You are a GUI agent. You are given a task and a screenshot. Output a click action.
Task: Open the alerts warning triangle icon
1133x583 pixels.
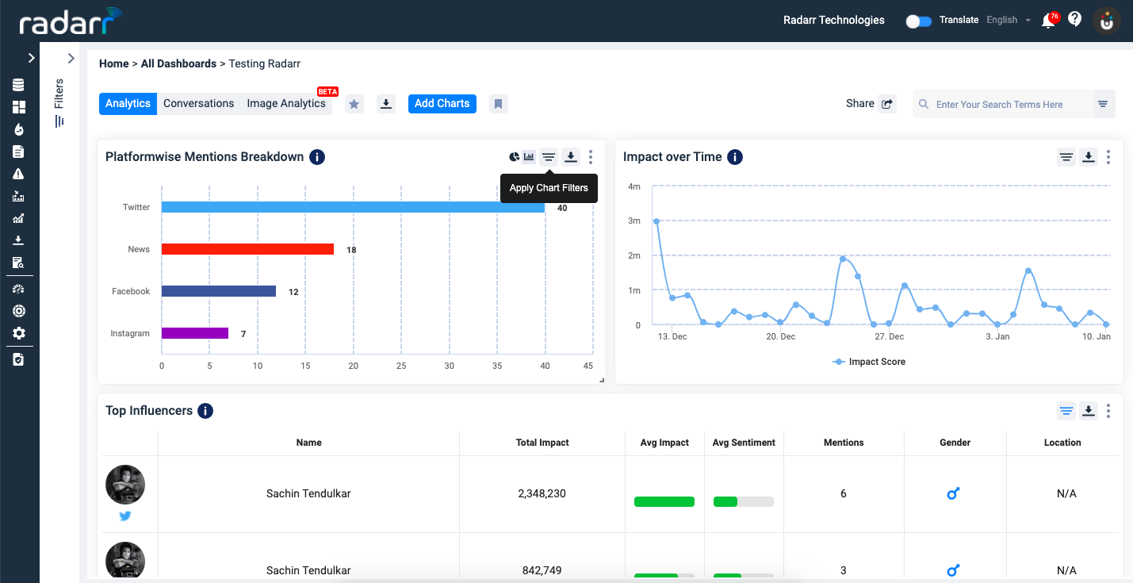pos(18,174)
